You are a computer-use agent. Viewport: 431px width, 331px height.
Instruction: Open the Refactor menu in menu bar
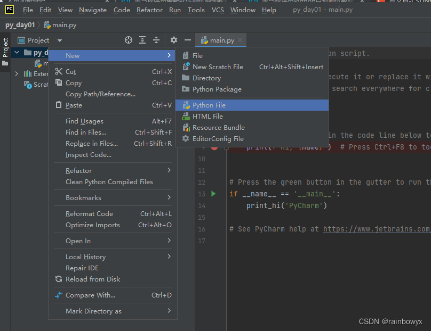(149, 10)
